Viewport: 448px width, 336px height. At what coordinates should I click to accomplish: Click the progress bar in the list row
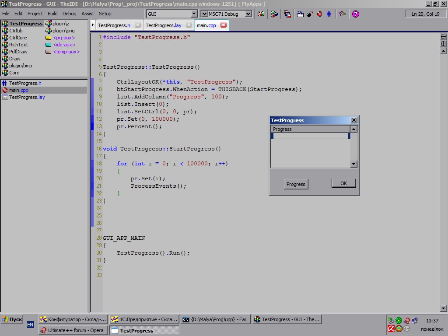click(310, 136)
